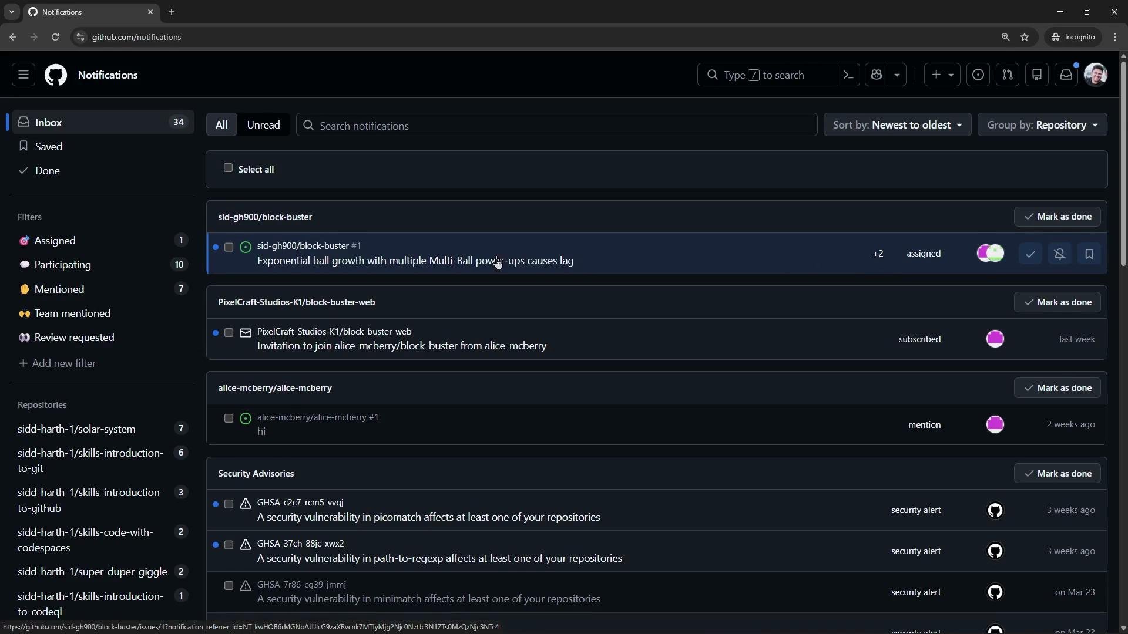Save block-buster #1 notification bookmark icon

pos(1089,254)
